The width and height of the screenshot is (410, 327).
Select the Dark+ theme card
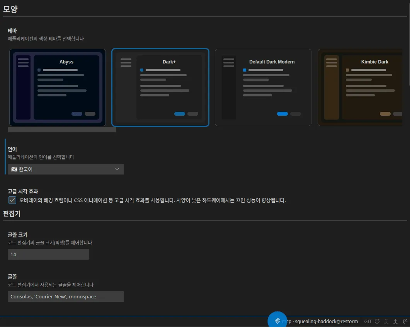pyautogui.click(x=160, y=87)
